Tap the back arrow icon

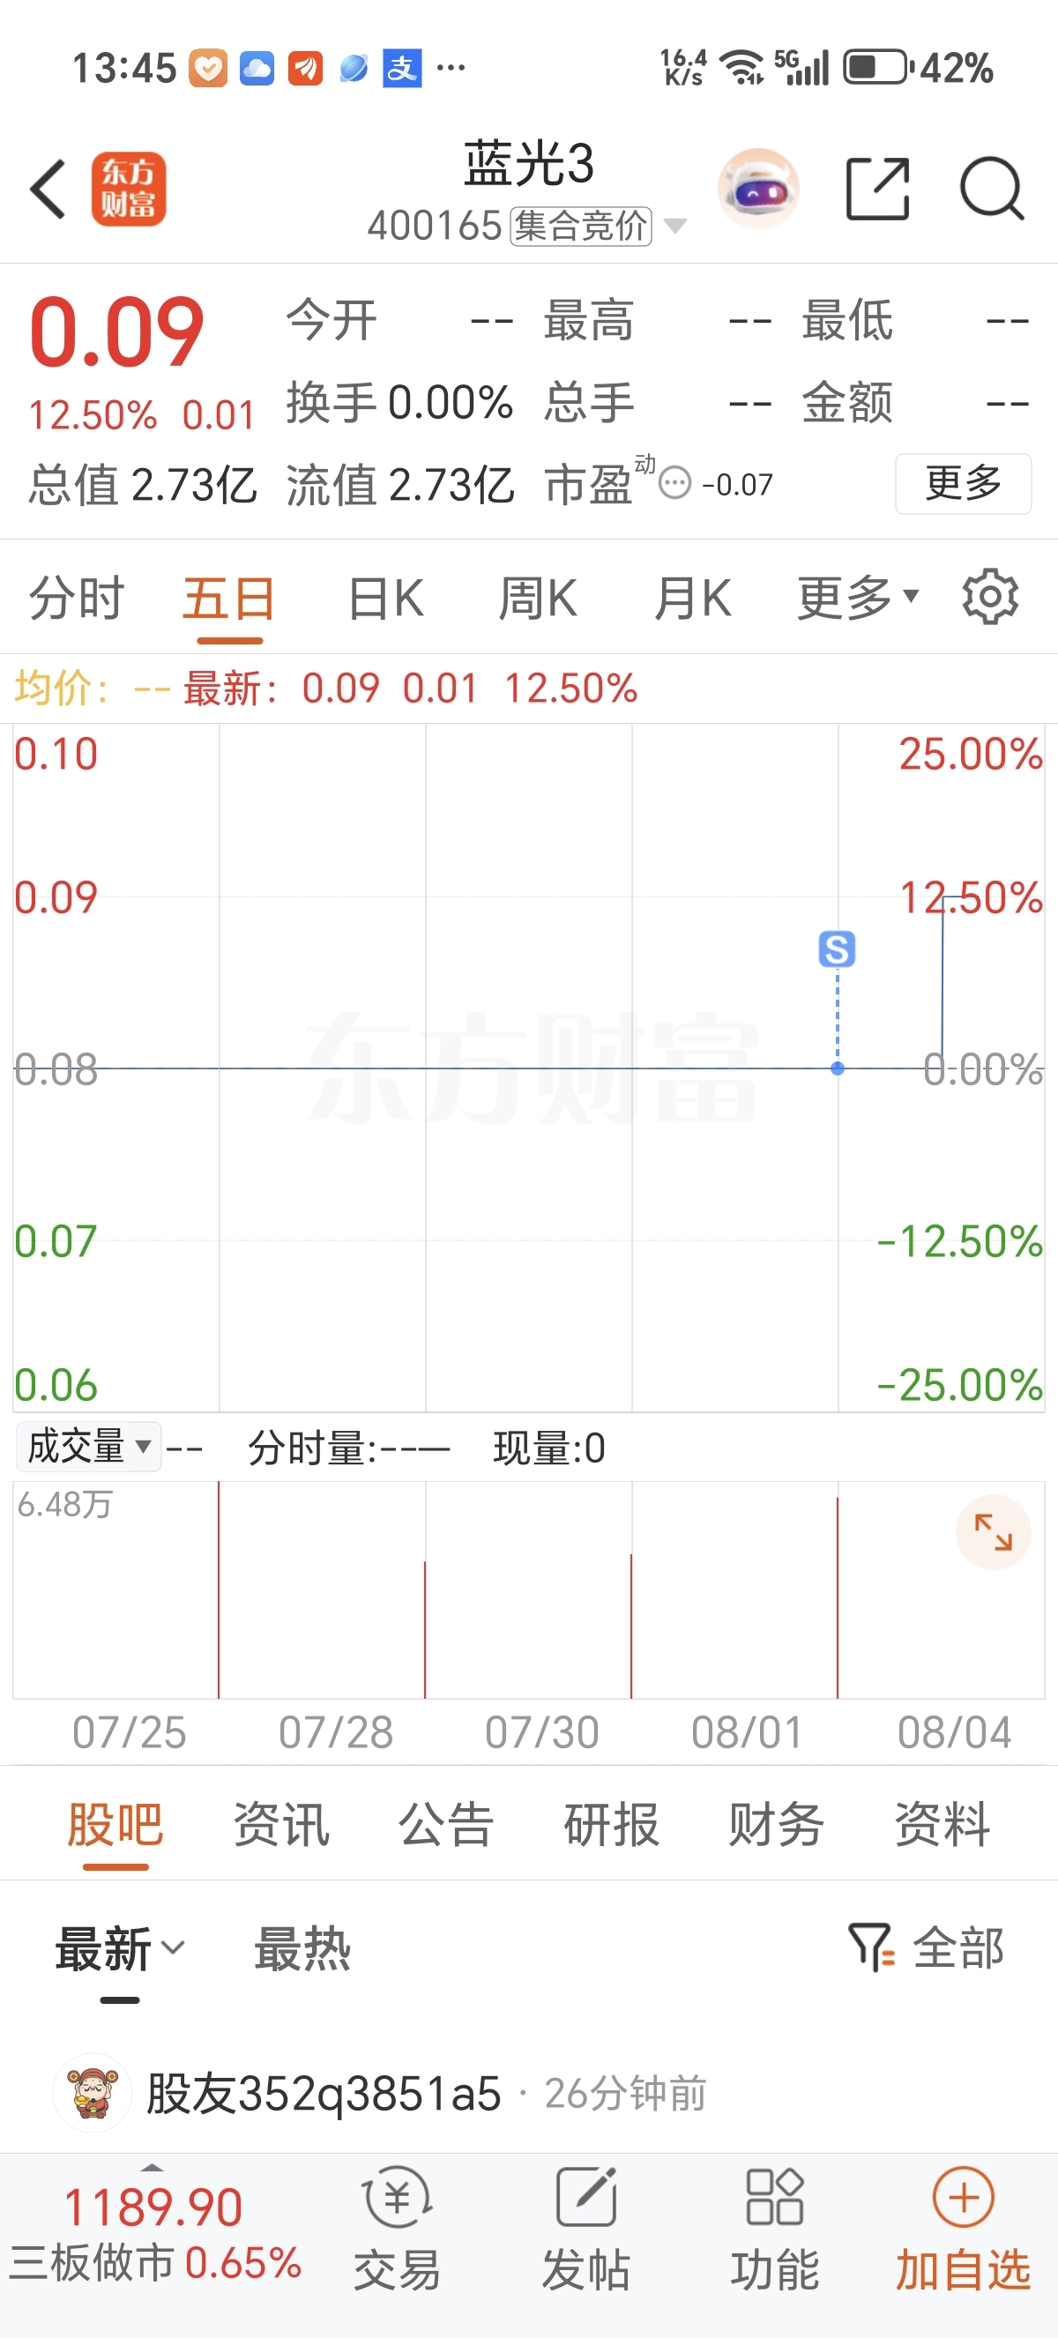click(x=48, y=189)
